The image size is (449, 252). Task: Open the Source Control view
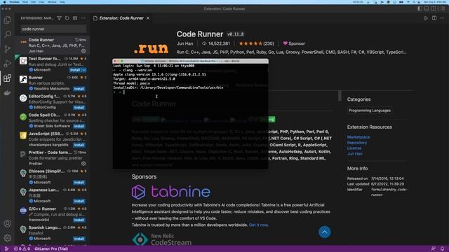click(8, 49)
